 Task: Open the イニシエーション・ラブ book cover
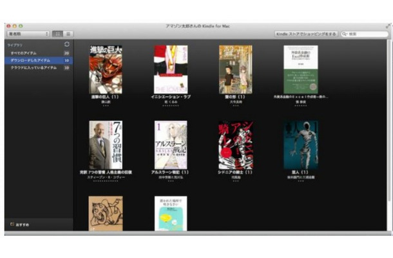(171, 70)
